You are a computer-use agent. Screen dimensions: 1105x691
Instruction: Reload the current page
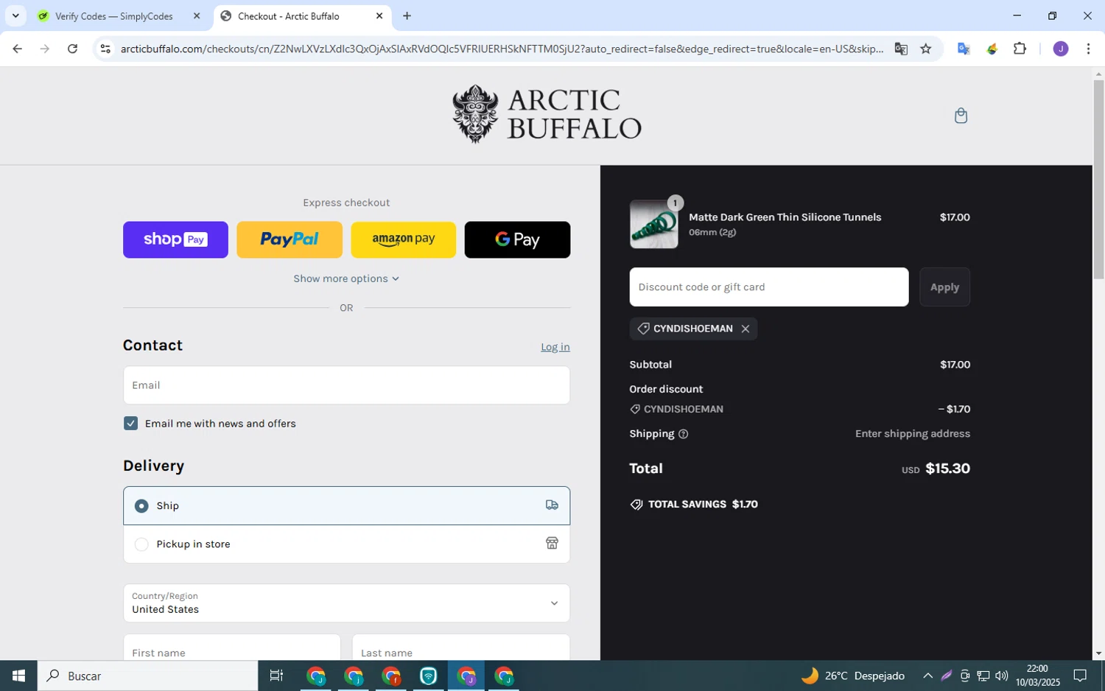[72, 49]
